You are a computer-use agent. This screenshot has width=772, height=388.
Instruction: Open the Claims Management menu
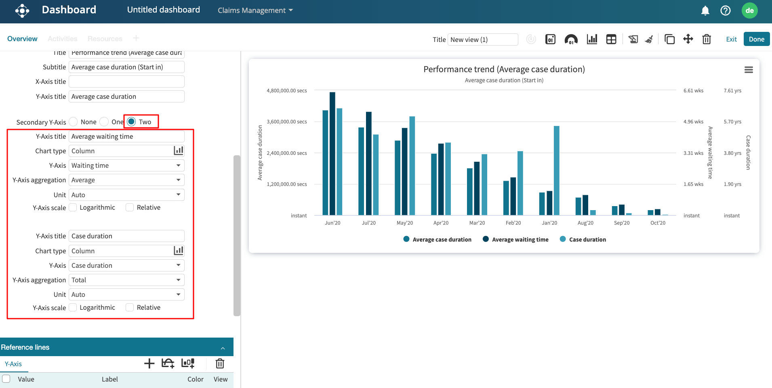pos(255,10)
